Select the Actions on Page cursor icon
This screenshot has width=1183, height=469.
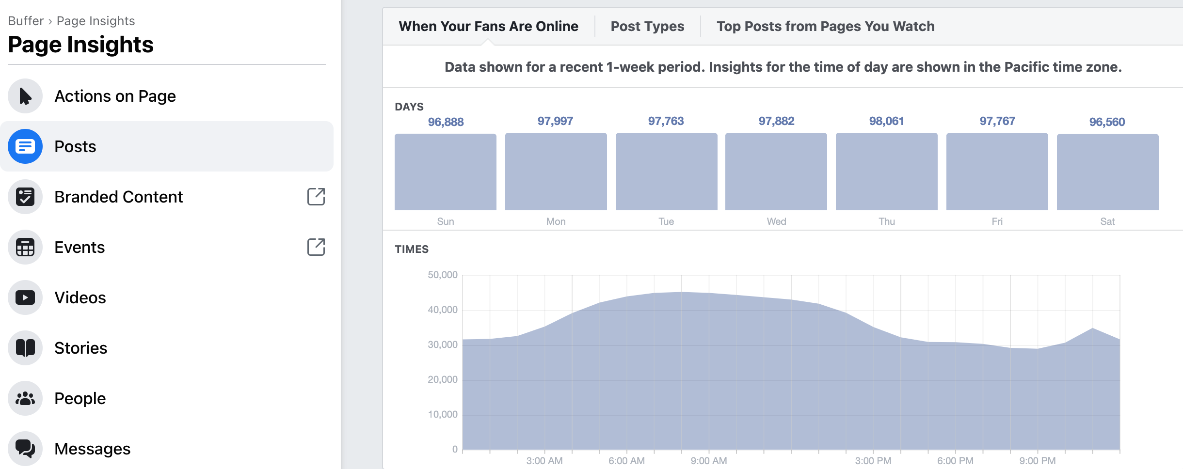click(25, 96)
